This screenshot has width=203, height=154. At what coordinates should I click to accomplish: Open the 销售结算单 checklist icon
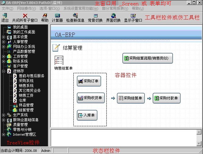(x=59, y=60)
